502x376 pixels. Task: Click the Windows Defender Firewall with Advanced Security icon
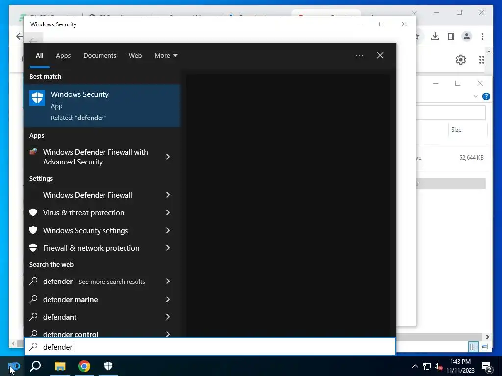click(33, 152)
